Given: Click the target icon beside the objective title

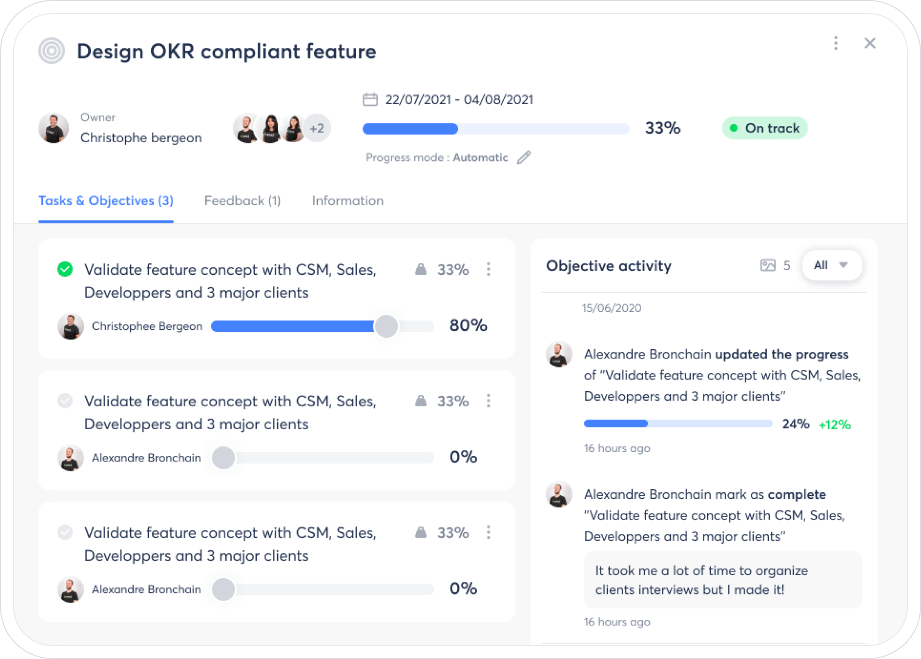Looking at the screenshot, I should [x=52, y=51].
